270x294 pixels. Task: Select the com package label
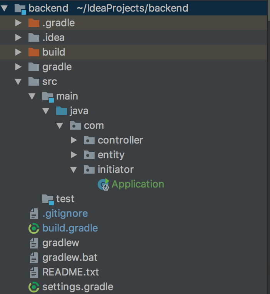[94, 126]
